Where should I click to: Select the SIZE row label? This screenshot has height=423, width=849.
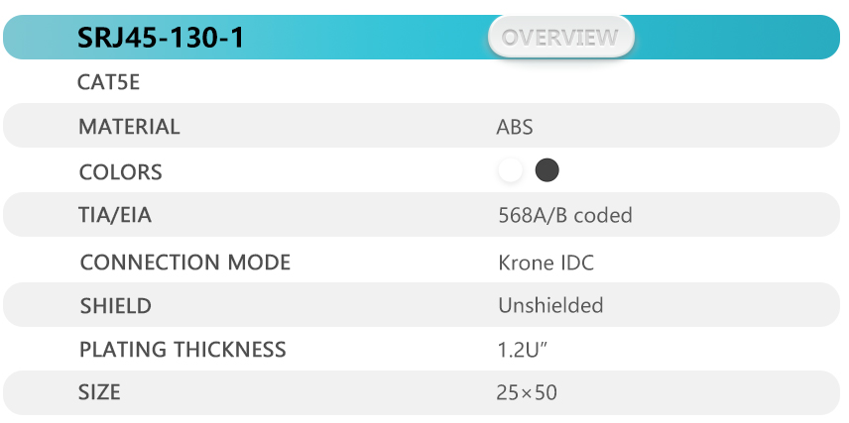click(99, 392)
